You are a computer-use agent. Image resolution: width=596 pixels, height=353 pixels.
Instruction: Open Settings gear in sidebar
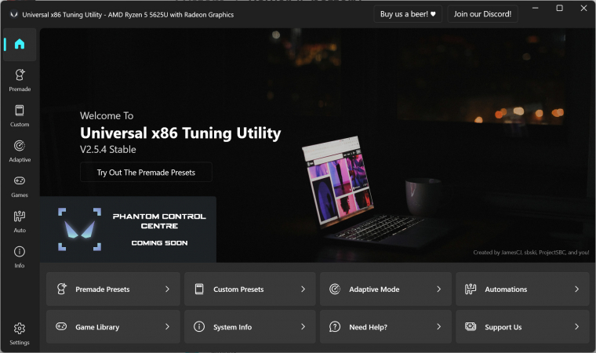(20, 333)
